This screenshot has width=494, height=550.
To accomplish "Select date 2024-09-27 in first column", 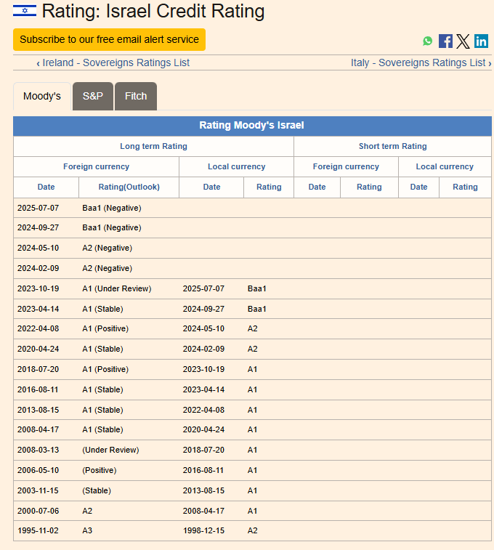I will coord(39,227).
